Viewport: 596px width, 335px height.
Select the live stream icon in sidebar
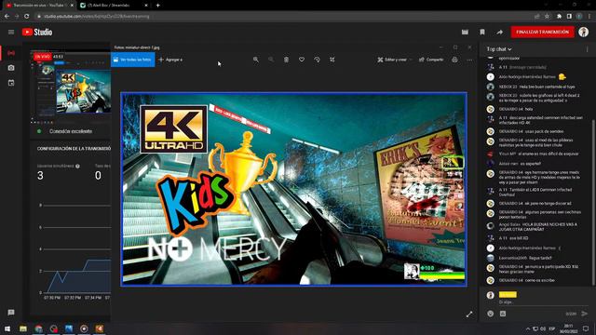(11, 54)
